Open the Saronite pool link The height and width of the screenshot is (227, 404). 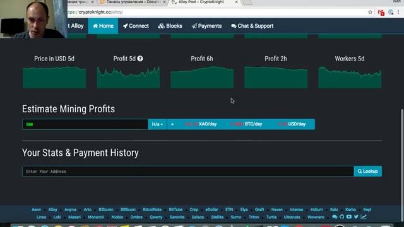pos(177,217)
